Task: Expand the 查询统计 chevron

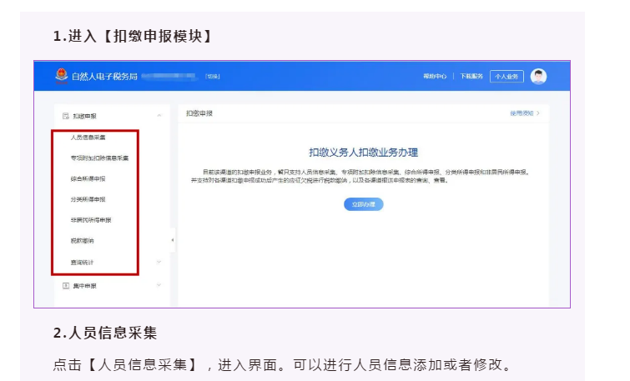Action: tap(159, 262)
